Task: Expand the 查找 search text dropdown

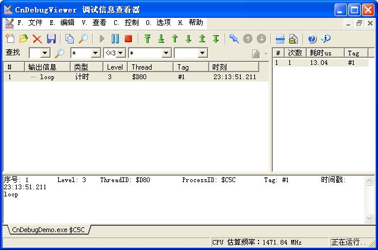Action: [46, 53]
